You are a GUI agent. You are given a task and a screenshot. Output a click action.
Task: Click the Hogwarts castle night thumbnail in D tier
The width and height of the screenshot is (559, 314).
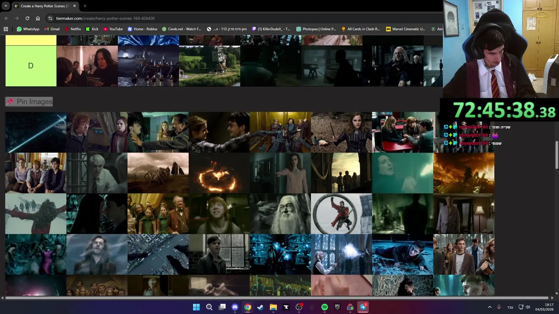(x=148, y=66)
